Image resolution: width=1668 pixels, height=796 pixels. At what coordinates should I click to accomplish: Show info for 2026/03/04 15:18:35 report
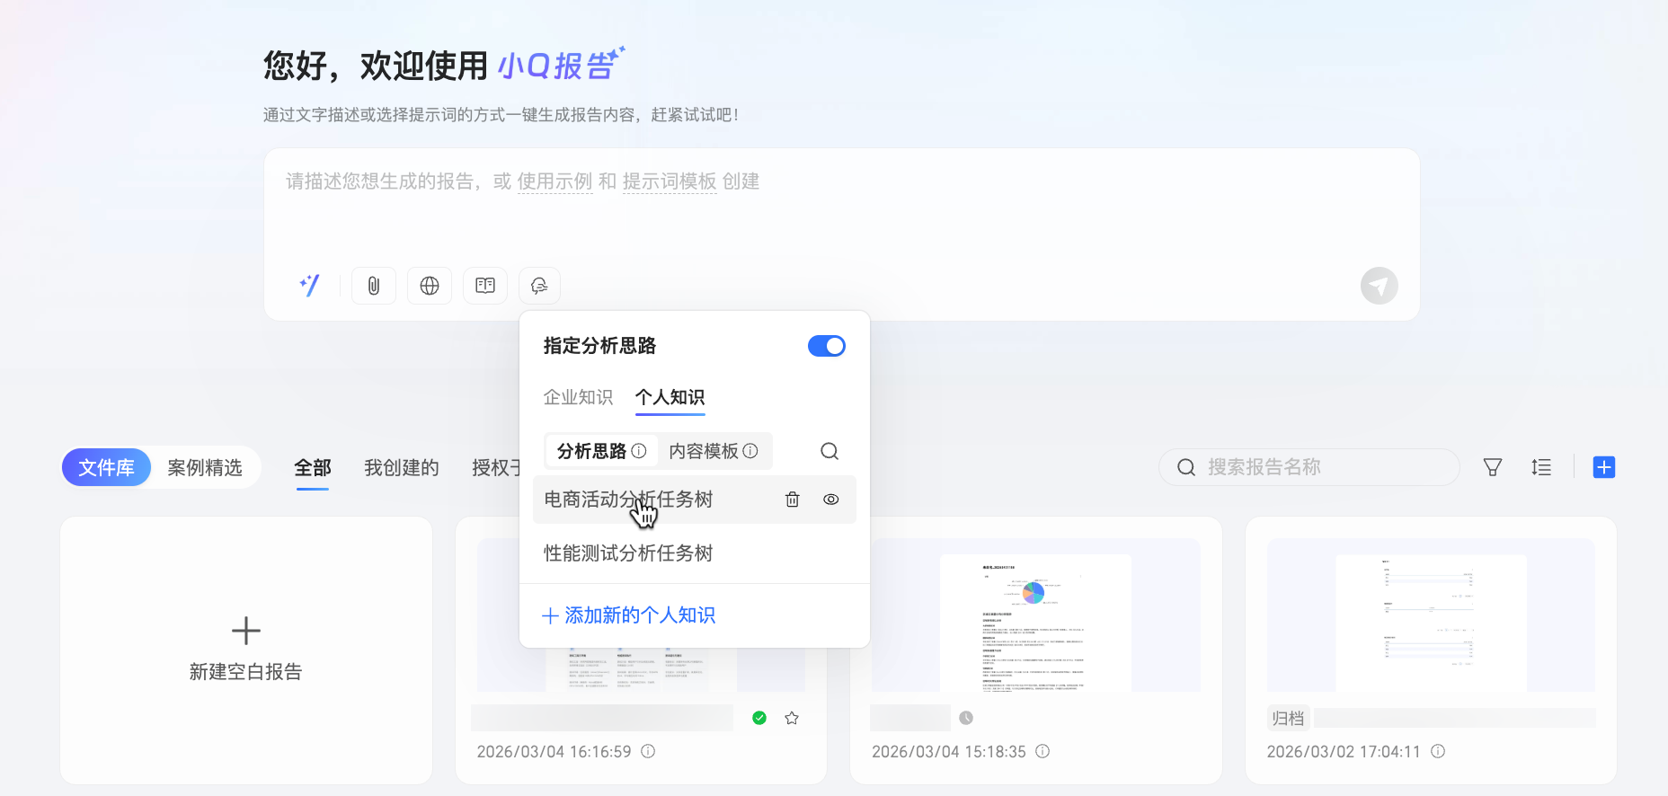[x=1042, y=751]
